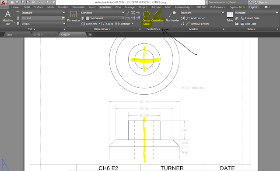Open the Tables panel dialog launcher arrow
The height and width of the screenshot is (171, 280).
[x=277, y=29]
